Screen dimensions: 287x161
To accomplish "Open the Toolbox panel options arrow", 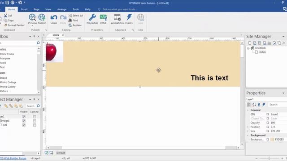I will click(30, 37).
